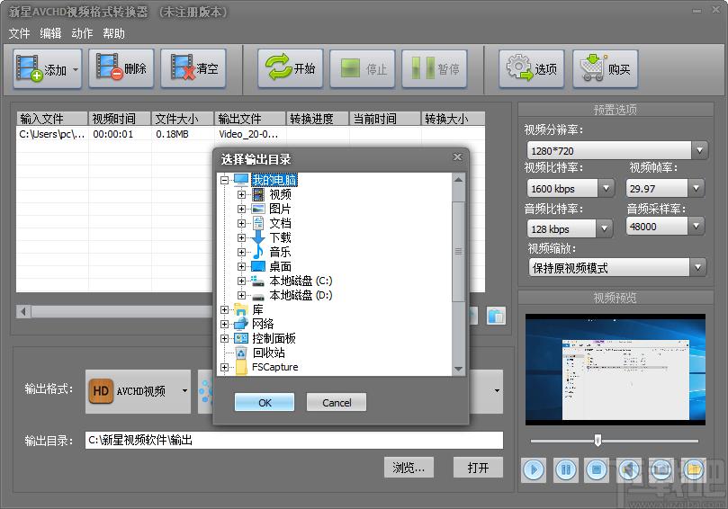Select the 回收站 recycle bin item
The image size is (728, 509).
coord(268,353)
